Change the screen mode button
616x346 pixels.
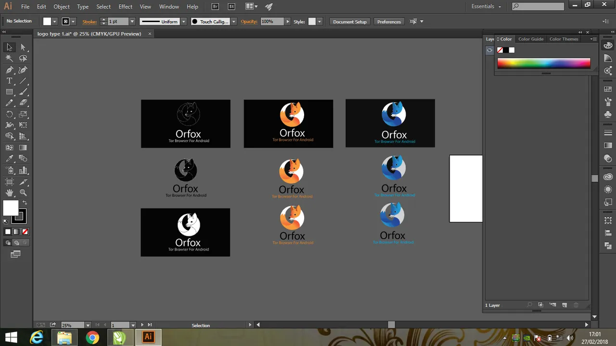point(15,254)
